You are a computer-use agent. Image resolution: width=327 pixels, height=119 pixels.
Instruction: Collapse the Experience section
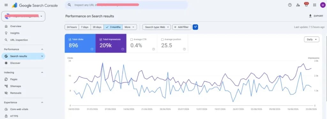click(42, 102)
